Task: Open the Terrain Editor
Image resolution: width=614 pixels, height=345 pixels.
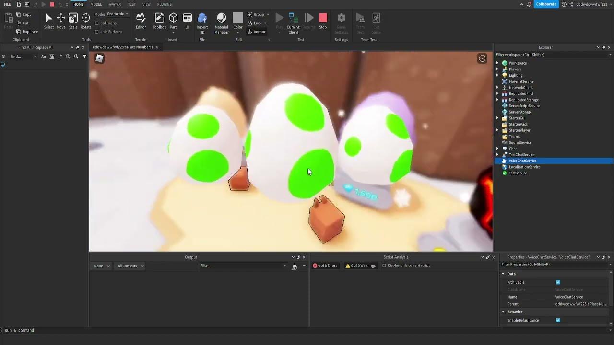Action: (x=141, y=21)
